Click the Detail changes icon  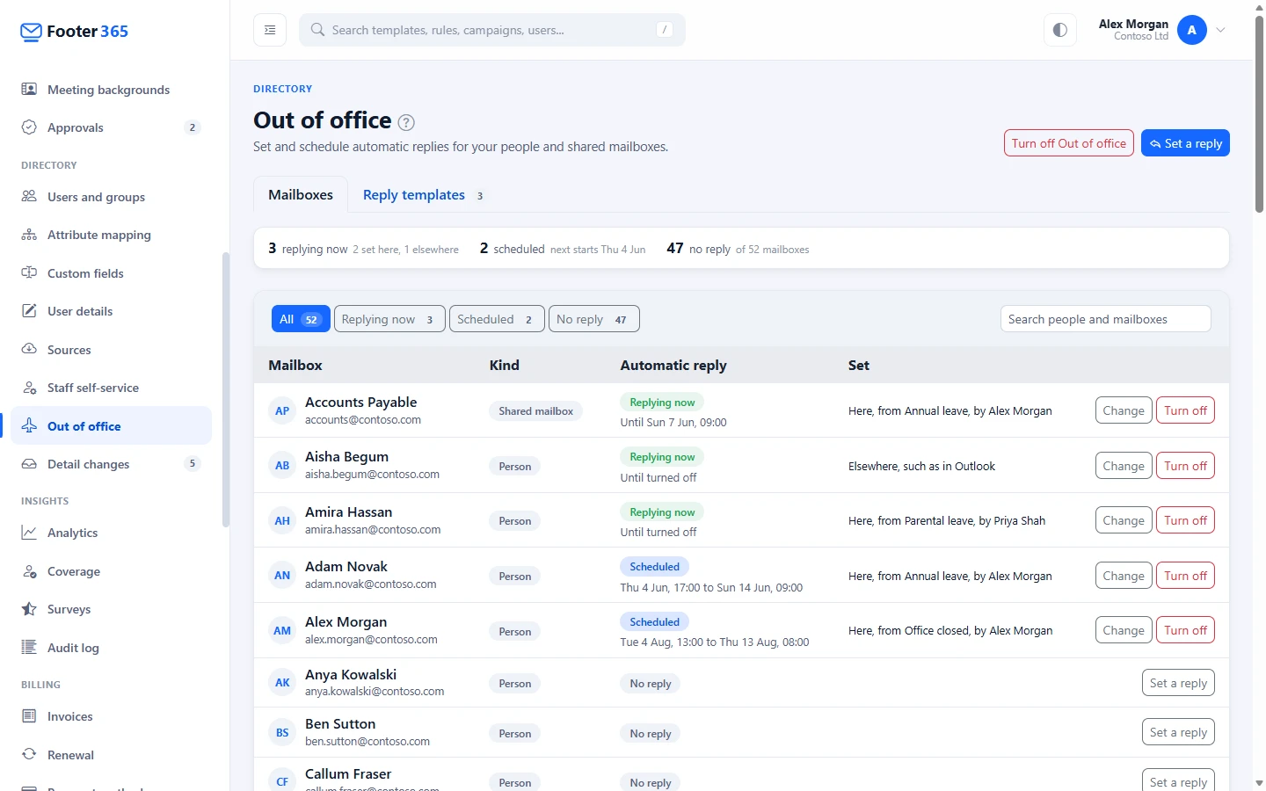[29, 464]
